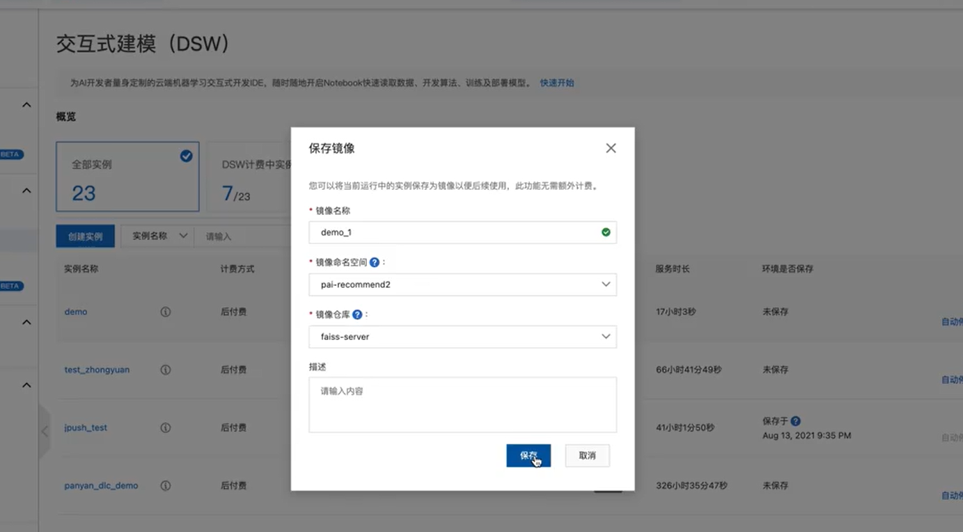The height and width of the screenshot is (532, 963).
Task: Click info icon next to demo instance
Action: (165, 313)
